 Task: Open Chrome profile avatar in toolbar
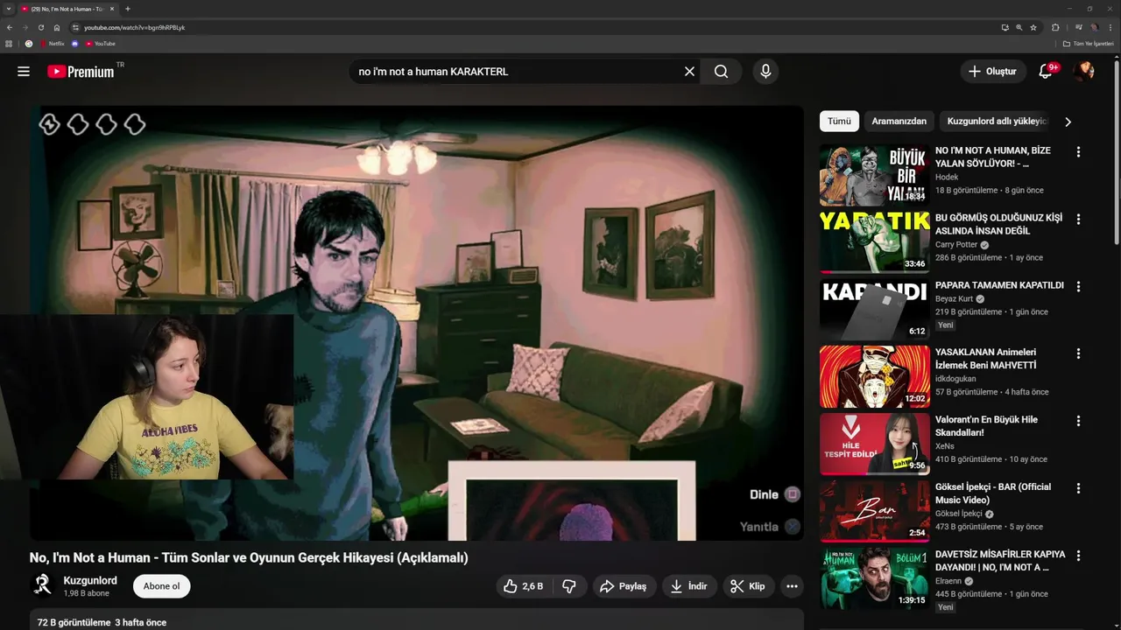pos(1095,27)
